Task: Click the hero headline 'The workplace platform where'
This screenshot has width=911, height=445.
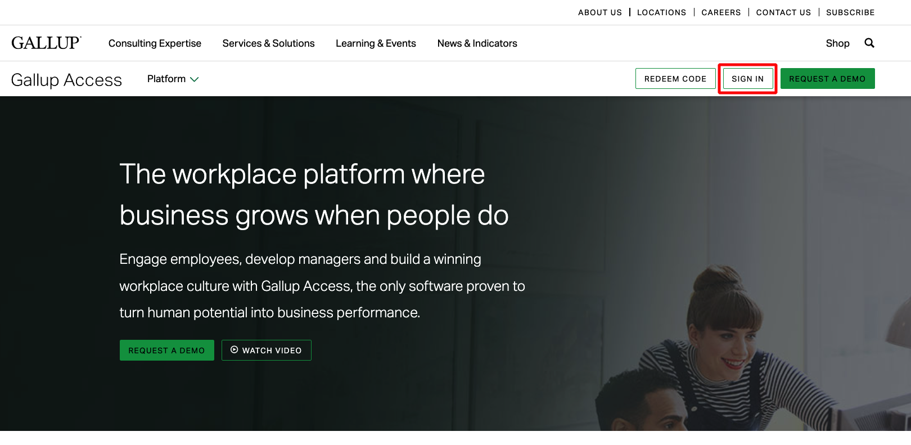Action: (x=302, y=174)
